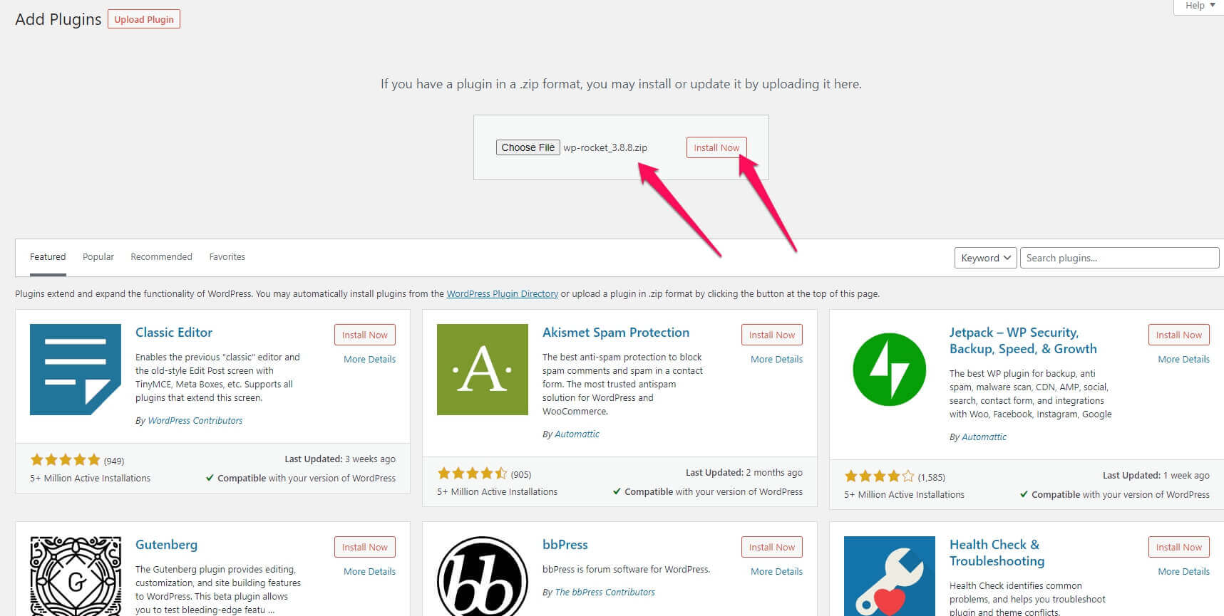
Task: Click Jetpack's "Last Updated: 1 week ago"
Action: coord(1156,476)
